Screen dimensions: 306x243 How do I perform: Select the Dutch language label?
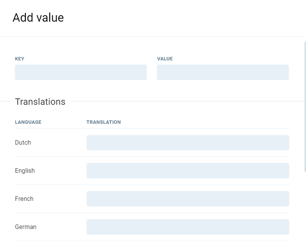tap(23, 143)
